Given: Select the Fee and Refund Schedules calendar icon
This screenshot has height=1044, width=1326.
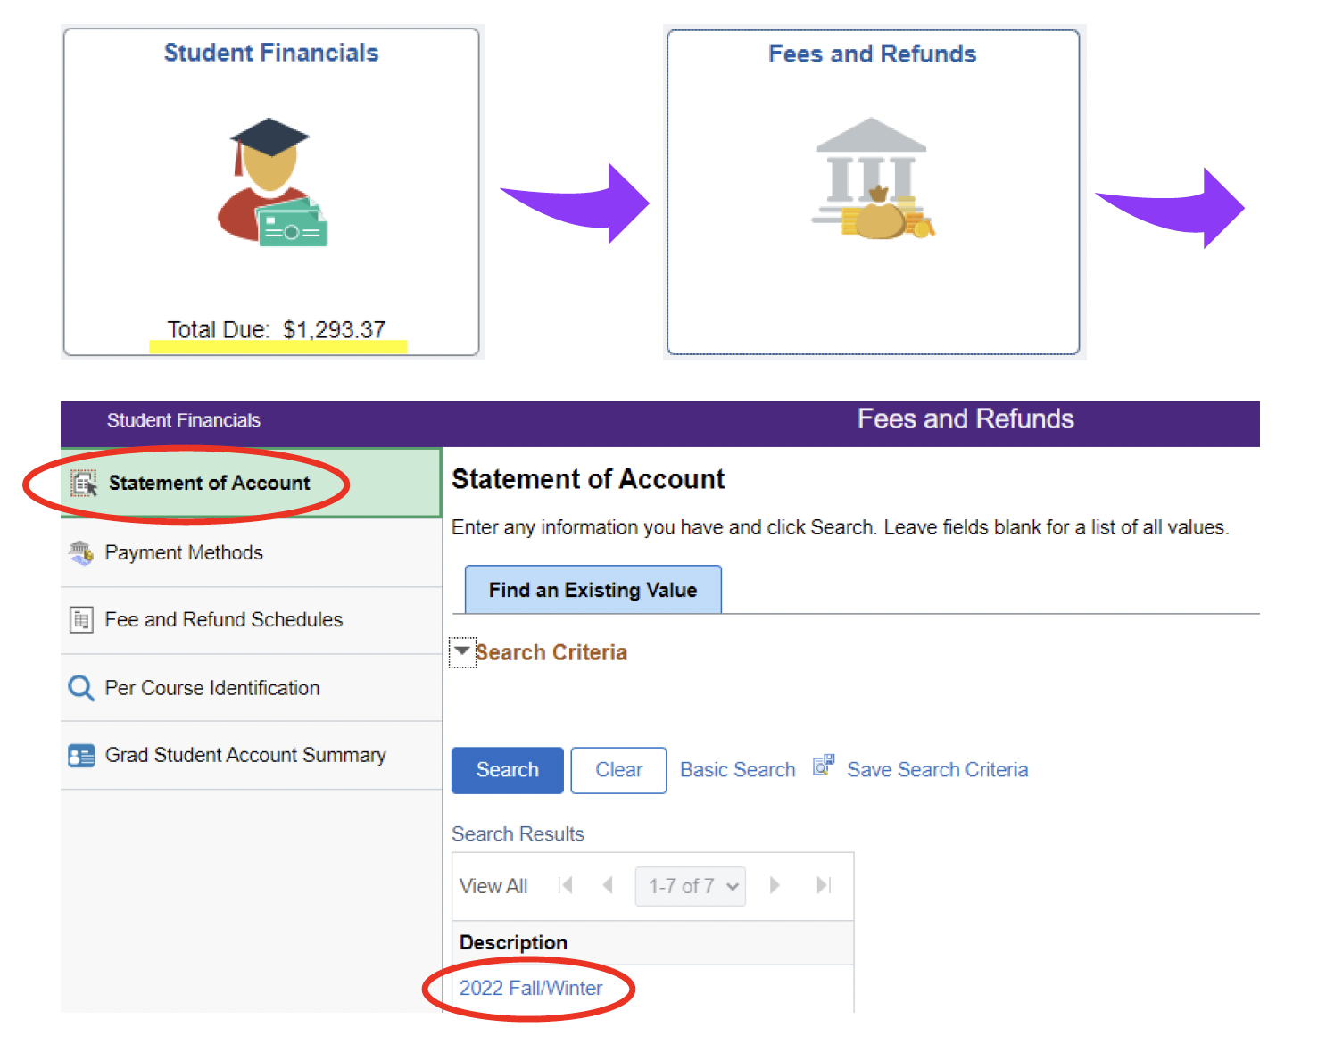Looking at the screenshot, I should pos(81,619).
